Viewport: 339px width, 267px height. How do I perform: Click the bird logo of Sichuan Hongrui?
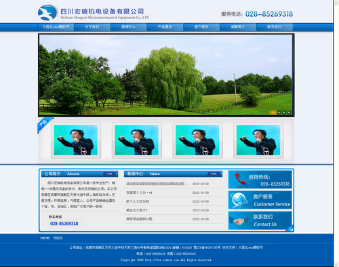[x=47, y=13]
